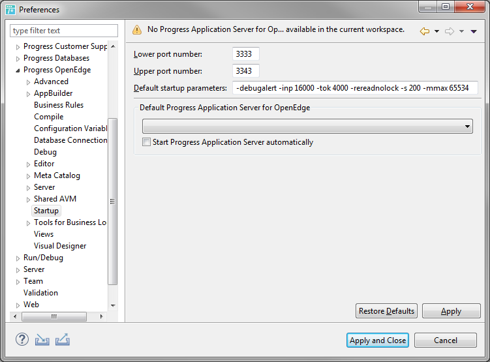490x362 pixels.
Task: Select Progress Databases tree item
Action: pyautogui.click(x=56, y=58)
